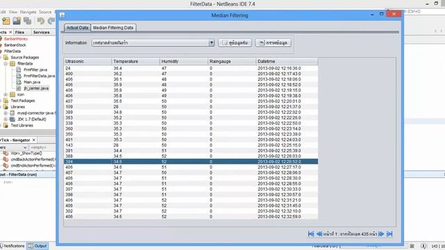The height and width of the screenshot is (250, 445).
Task: Close the Projects panel tab
Action: tap(10, 33)
